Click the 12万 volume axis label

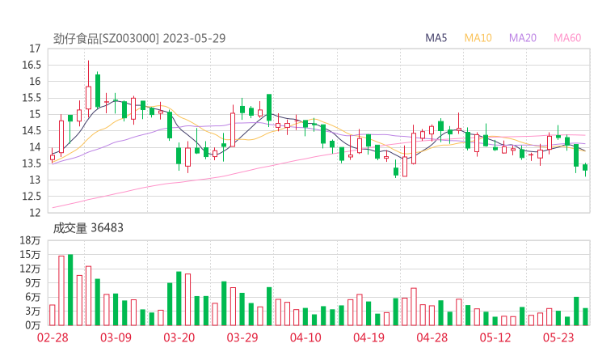[30, 269]
